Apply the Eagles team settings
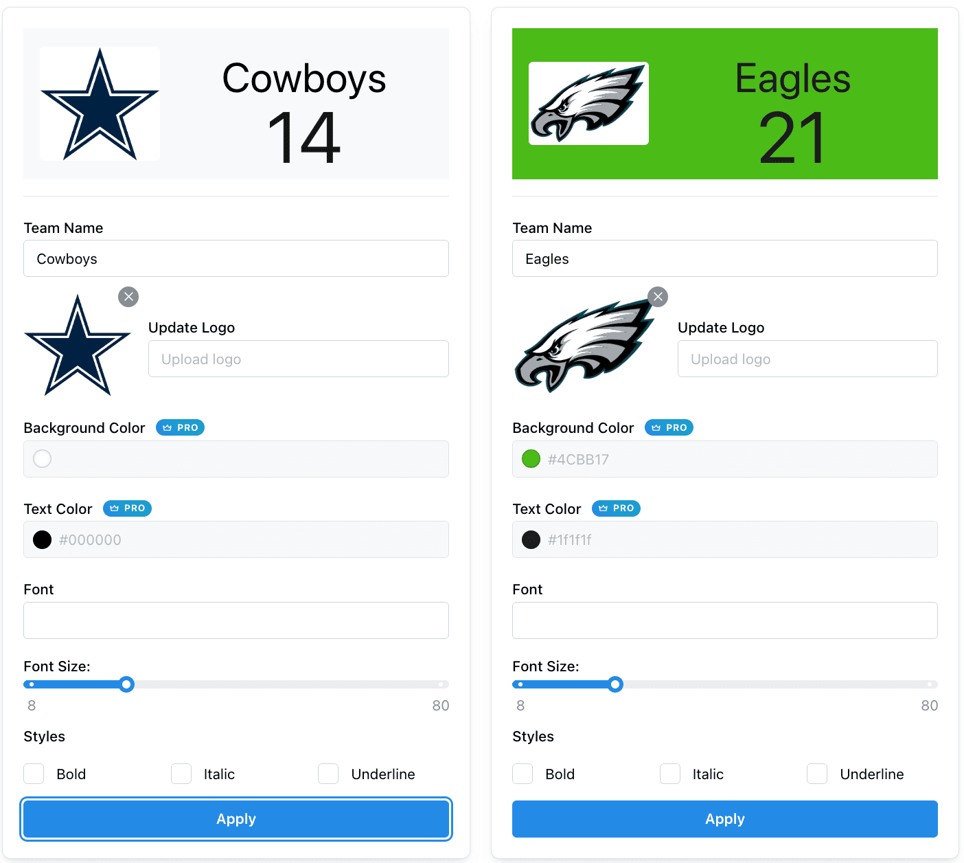This screenshot has height=863, width=964. click(724, 819)
